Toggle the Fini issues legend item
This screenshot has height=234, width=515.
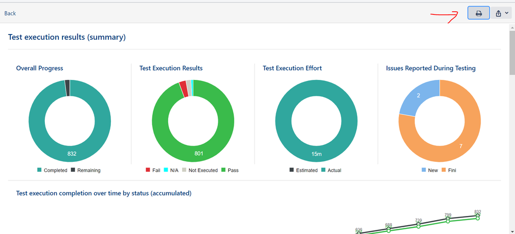pyautogui.click(x=448, y=170)
